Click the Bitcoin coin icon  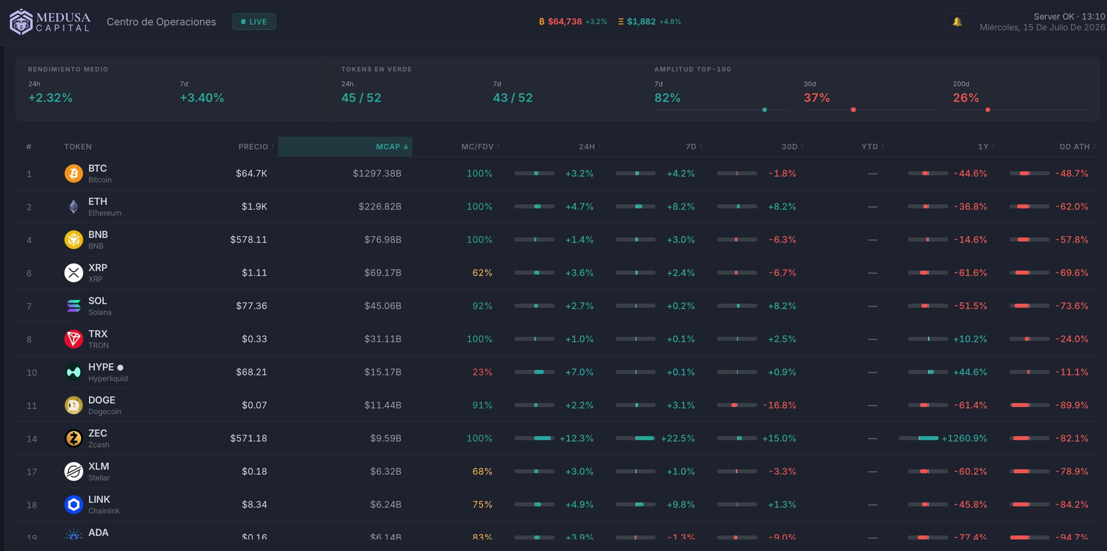coord(74,174)
